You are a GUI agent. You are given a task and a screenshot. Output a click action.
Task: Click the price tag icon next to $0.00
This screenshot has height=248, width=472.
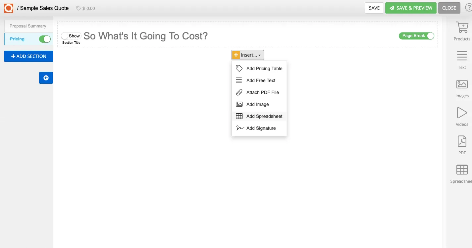pyautogui.click(x=78, y=8)
